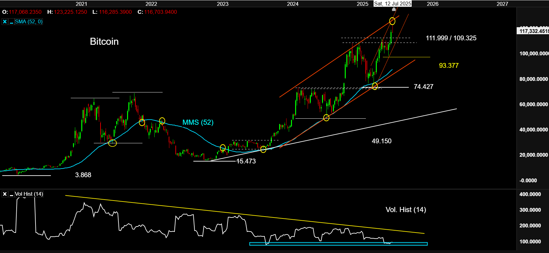Close the Vol Hist (14) panel
The image size is (549, 253).
coord(5,194)
